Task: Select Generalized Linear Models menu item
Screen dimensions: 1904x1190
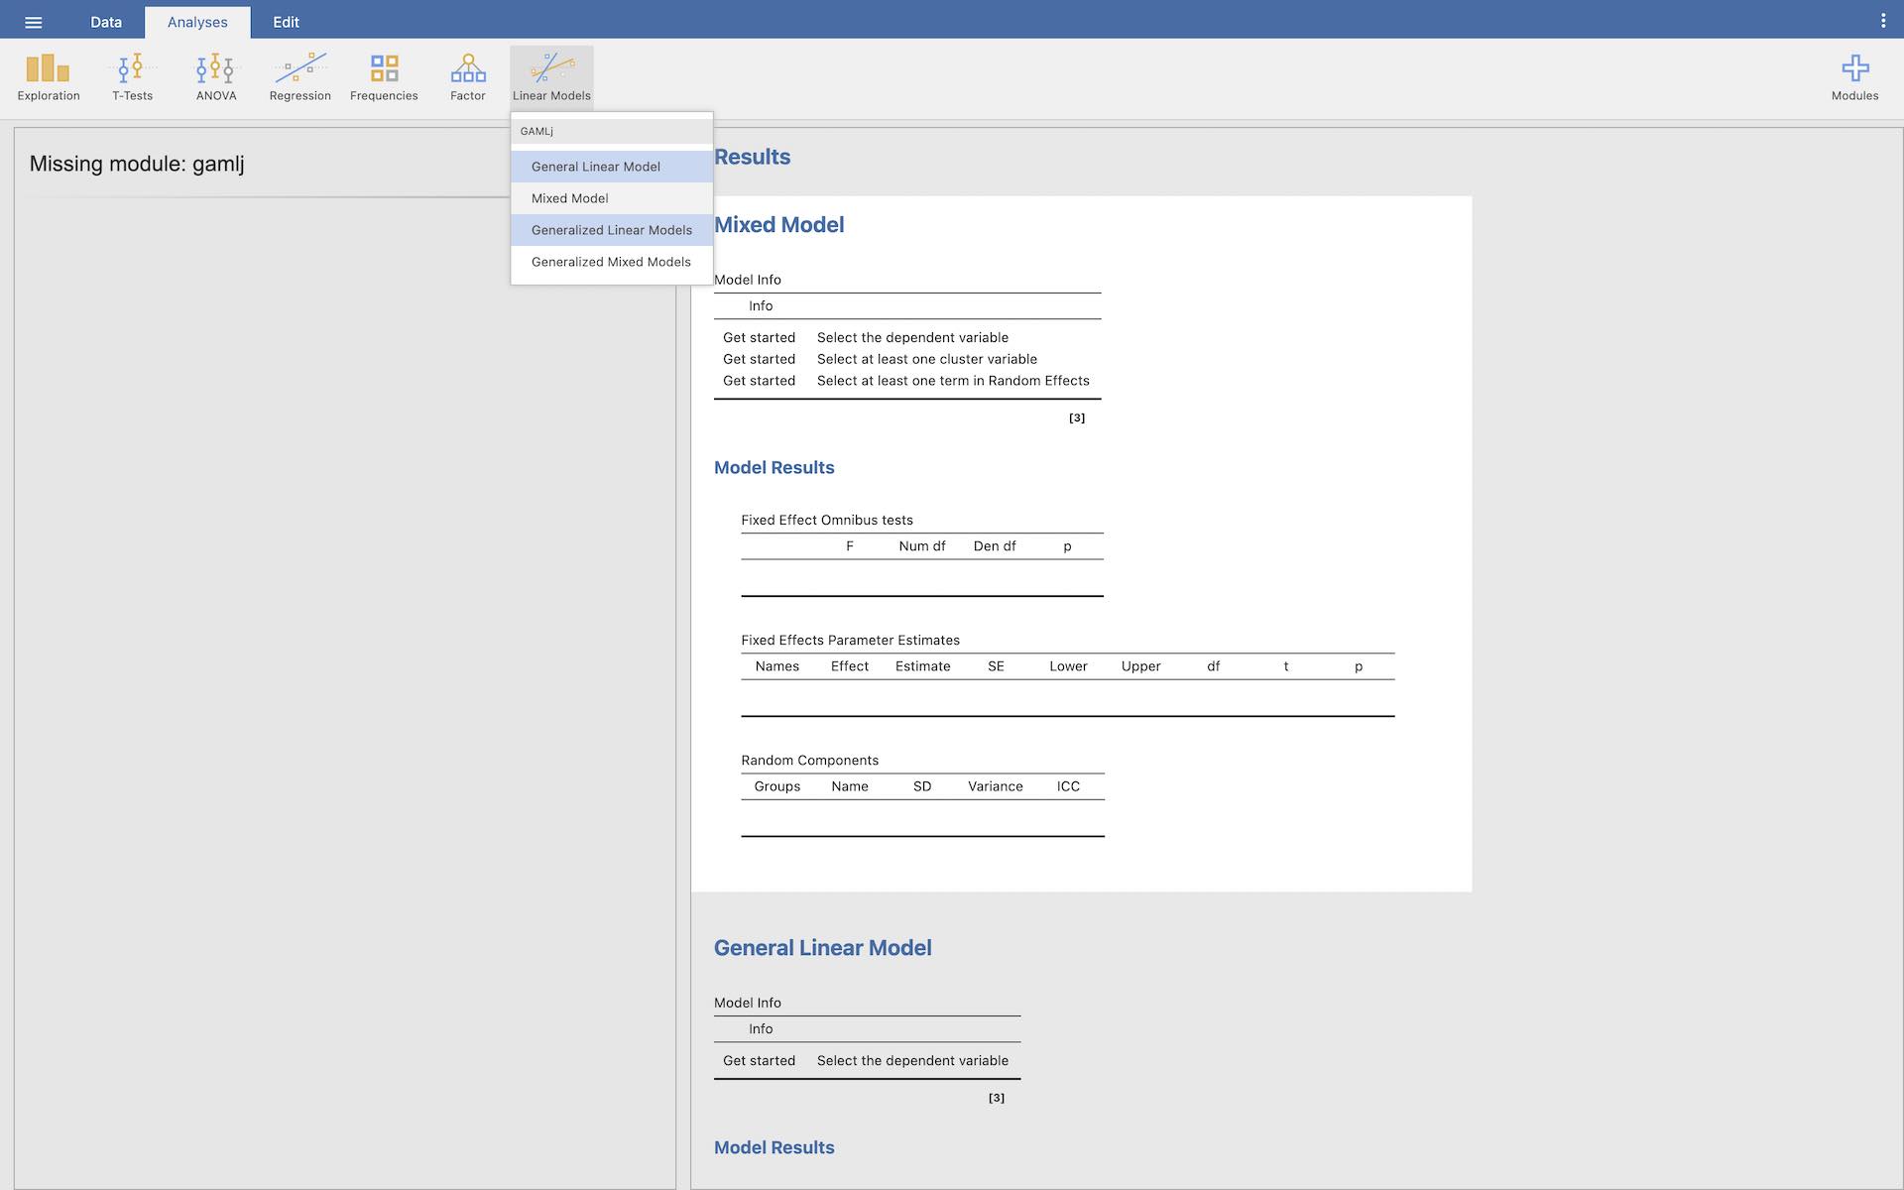Action: [x=612, y=229]
